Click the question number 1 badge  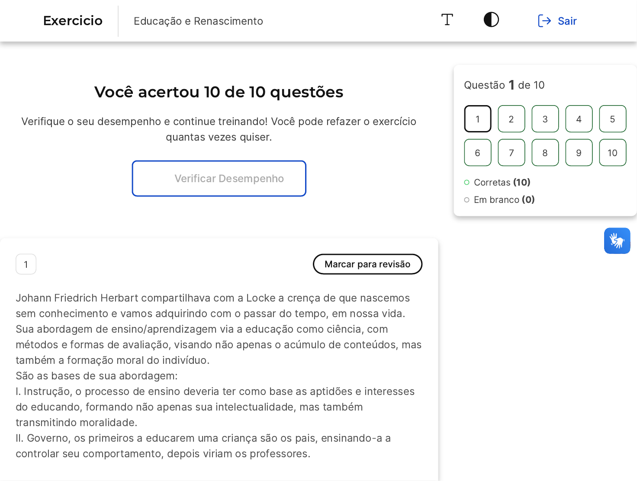[x=26, y=264]
